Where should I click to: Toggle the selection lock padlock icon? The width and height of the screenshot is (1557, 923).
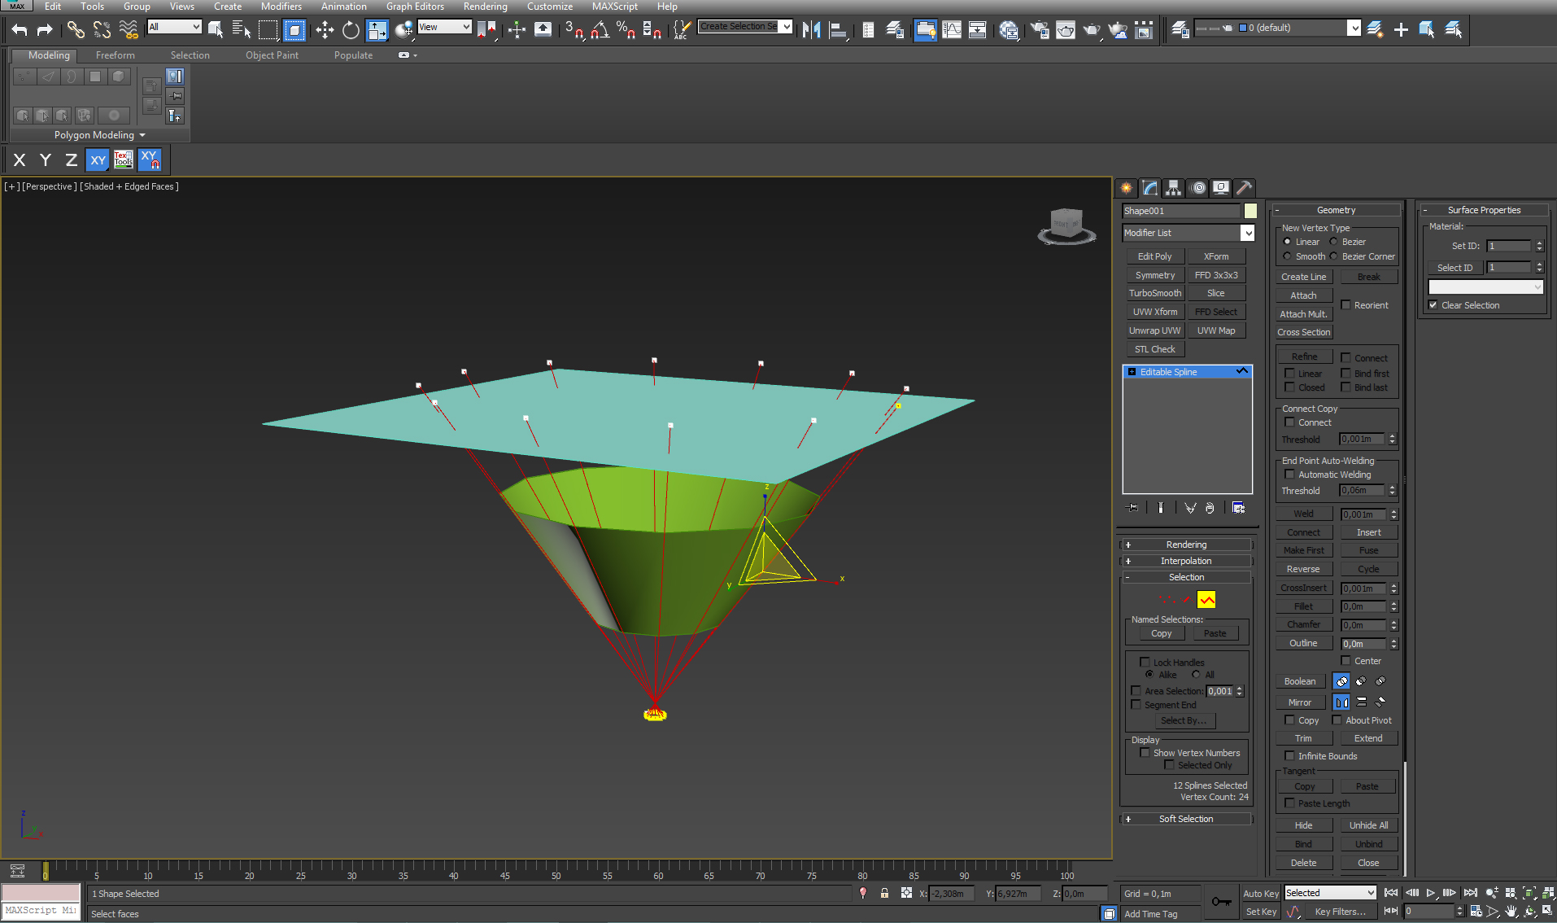click(x=884, y=893)
